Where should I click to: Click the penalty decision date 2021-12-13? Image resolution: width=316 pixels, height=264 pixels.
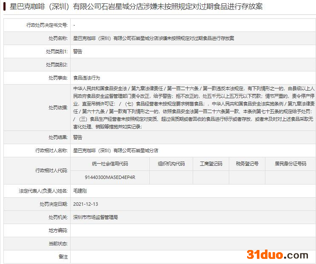[x=85, y=204]
